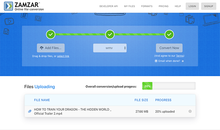Click the third step green checkmark circle

coord(169,34)
